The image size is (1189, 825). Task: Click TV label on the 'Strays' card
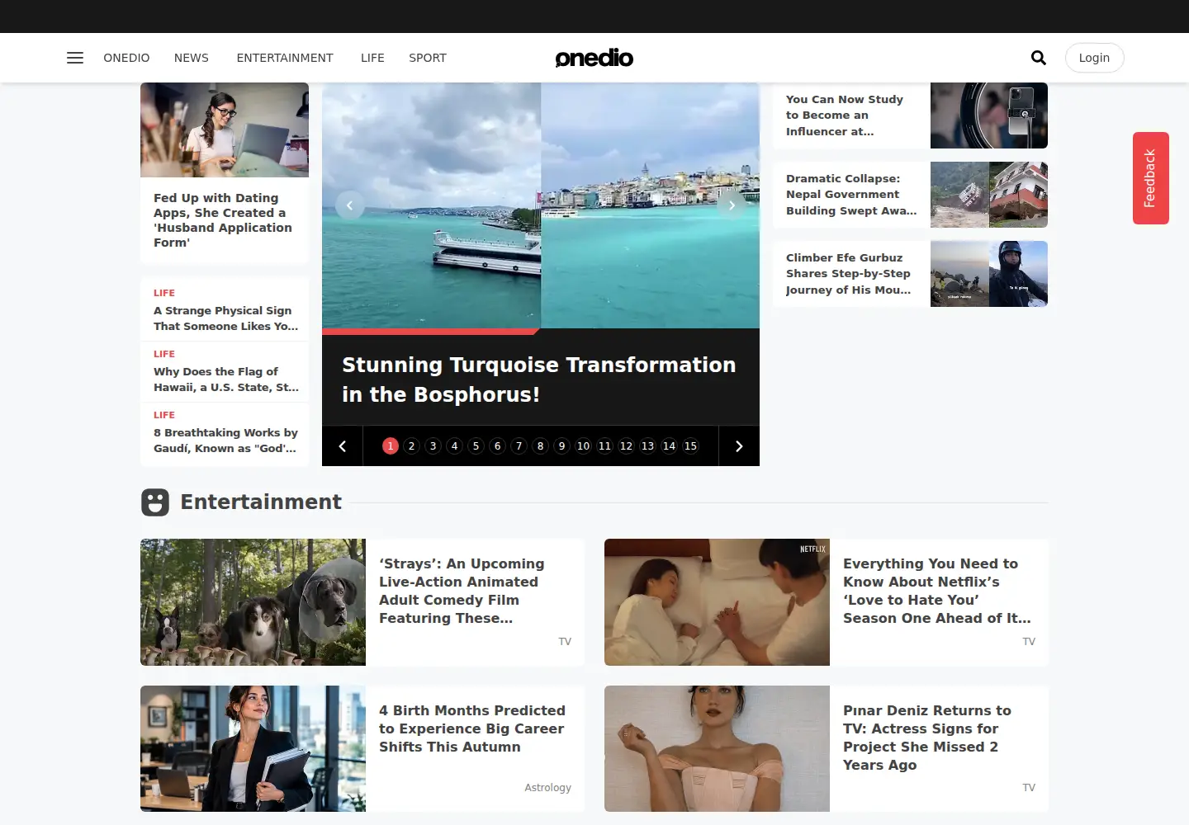pos(565,642)
